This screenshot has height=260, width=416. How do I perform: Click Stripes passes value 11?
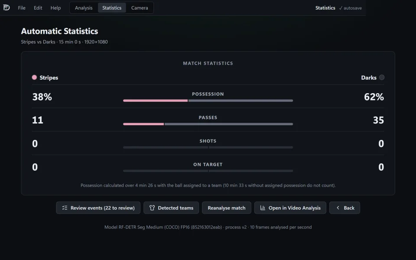click(x=38, y=120)
